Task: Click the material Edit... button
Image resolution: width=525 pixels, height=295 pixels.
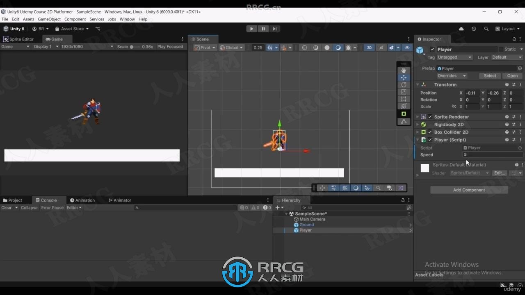Action: (500, 173)
